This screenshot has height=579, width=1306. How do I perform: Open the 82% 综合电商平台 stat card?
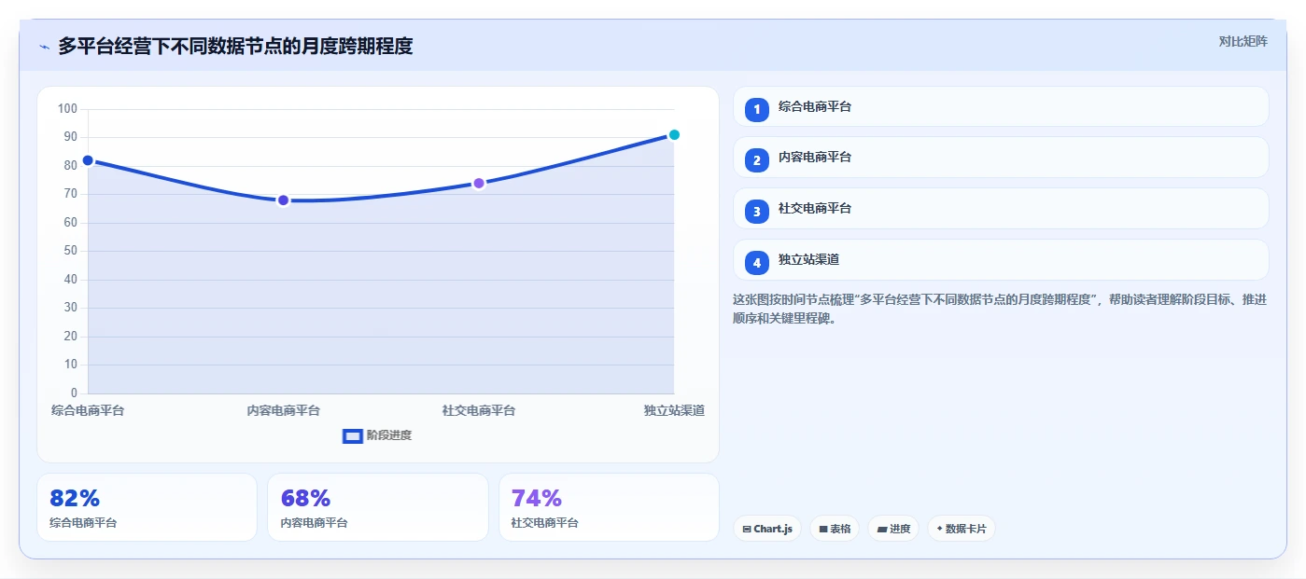[x=147, y=507]
